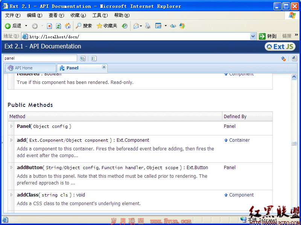The height and width of the screenshot is (225, 301).
Task: Click the 本地 Intranet zone indicator
Action: pyautogui.click(x=258, y=220)
